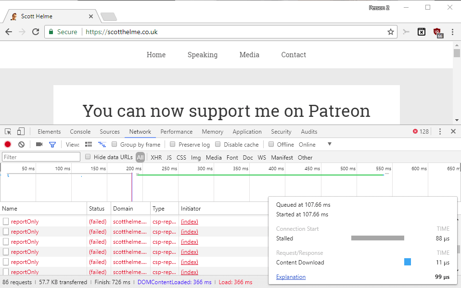This screenshot has height=288, width=461.
Task: Filter requests by XHR
Action: (x=156, y=158)
